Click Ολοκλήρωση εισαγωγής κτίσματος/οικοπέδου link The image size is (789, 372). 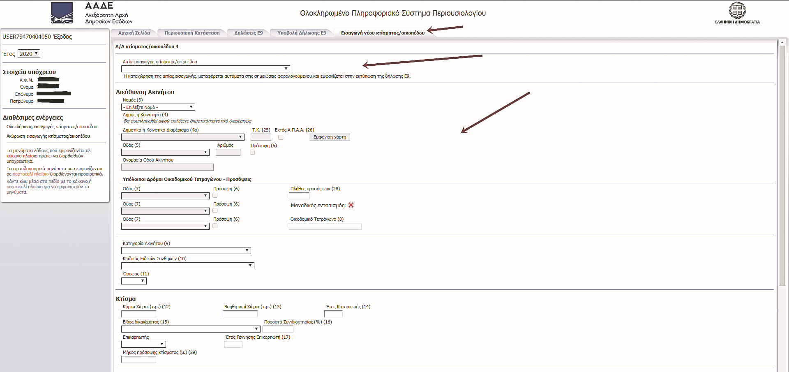tap(52, 127)
